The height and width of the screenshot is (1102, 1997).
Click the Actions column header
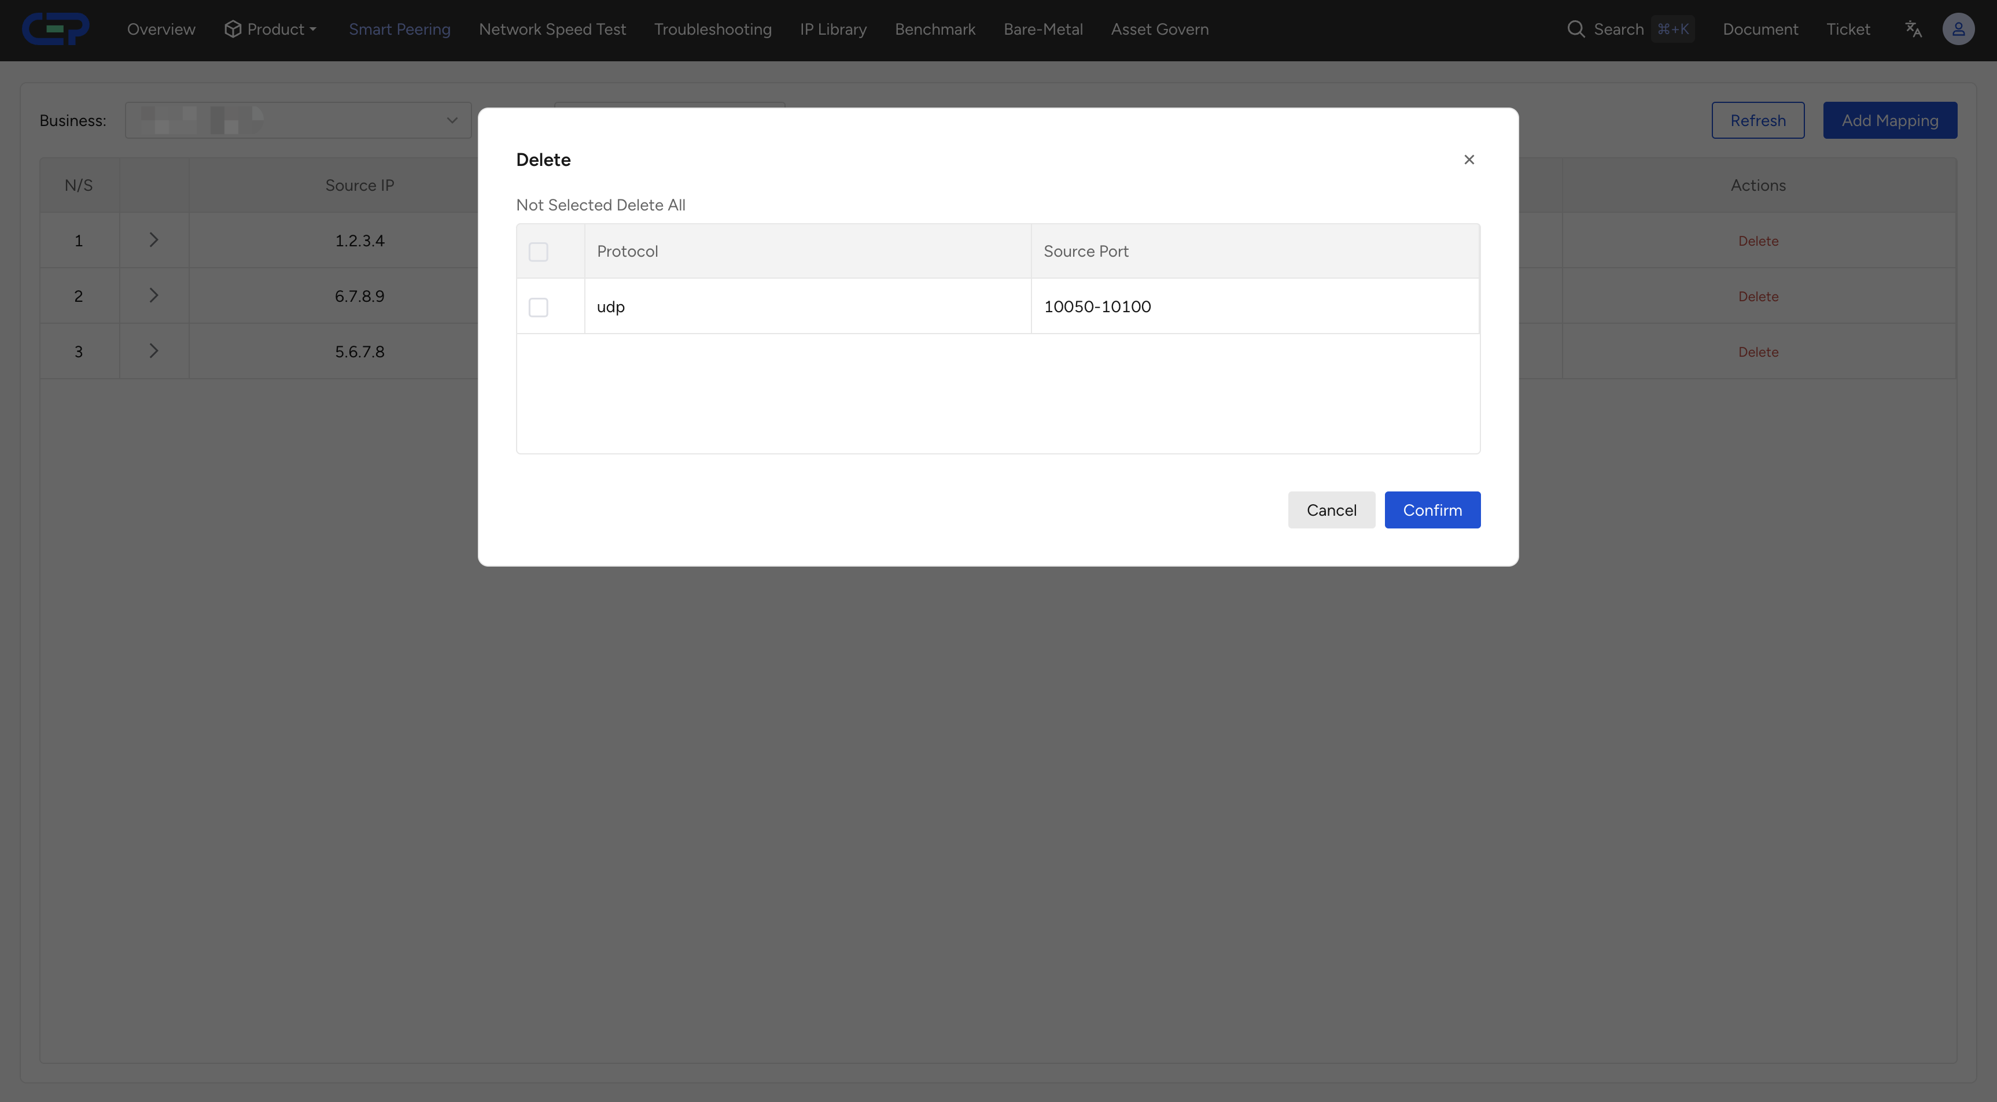pos(1758,185)
